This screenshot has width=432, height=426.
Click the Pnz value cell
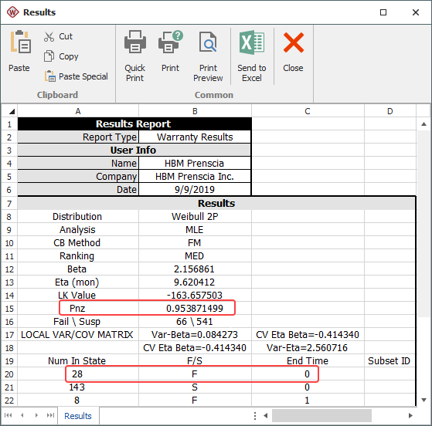(195, 308)
